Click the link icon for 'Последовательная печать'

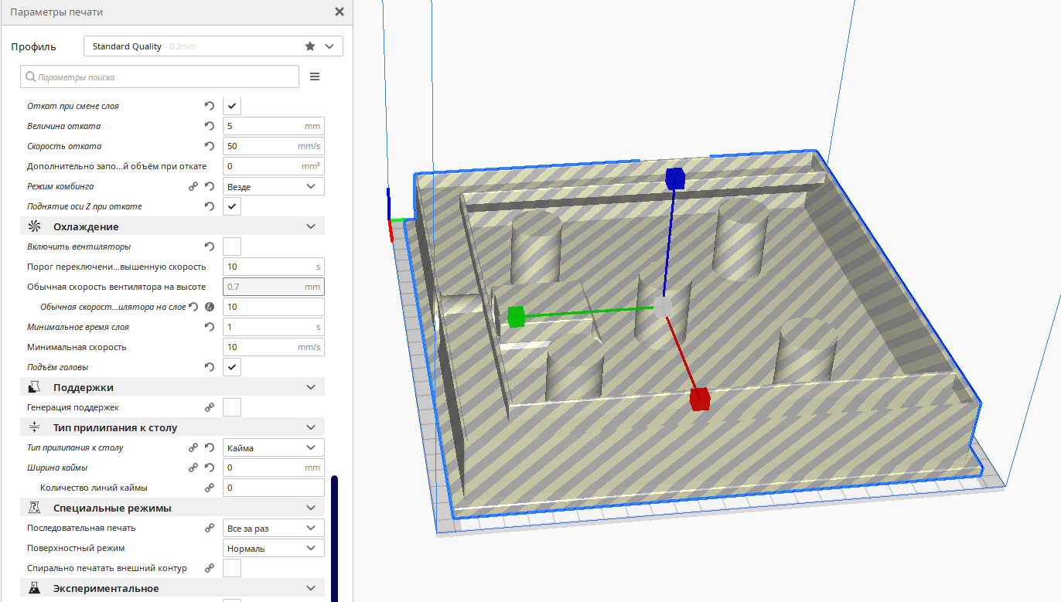(209, 528)
